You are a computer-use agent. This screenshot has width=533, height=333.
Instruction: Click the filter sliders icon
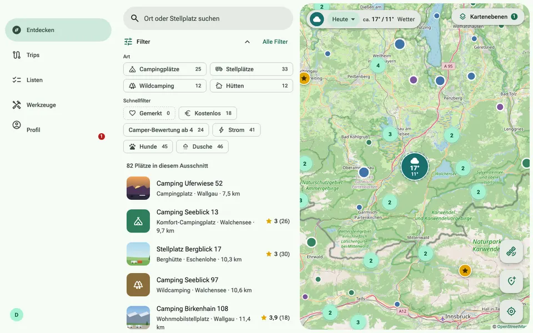click(128, 42)
